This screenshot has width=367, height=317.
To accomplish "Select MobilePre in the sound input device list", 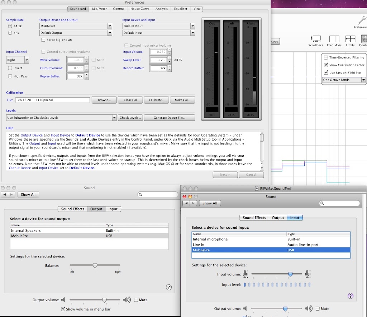I will pos(215,250).
